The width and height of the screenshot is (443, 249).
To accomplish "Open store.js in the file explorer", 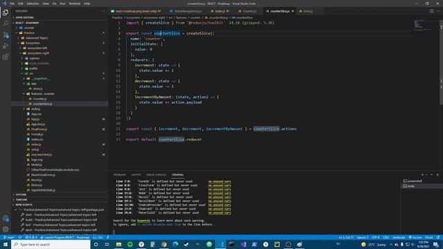I will tap(38, 89).
